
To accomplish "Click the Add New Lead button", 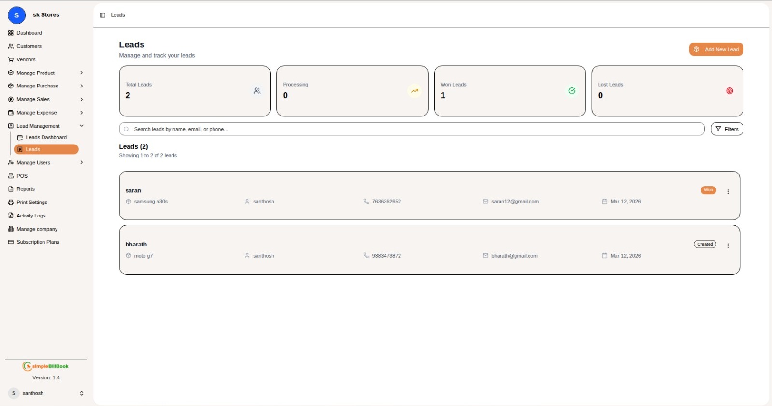I will click(x=715, y=49).
